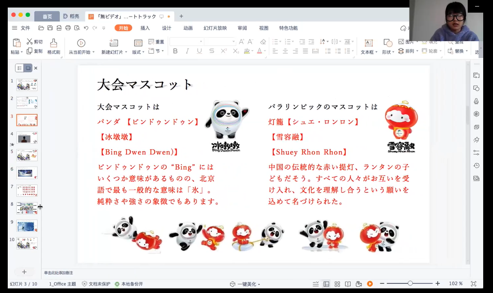This screenshot has width=493, height=293.
Task: Switch to reading view in status bar
Action: [348, 284]
